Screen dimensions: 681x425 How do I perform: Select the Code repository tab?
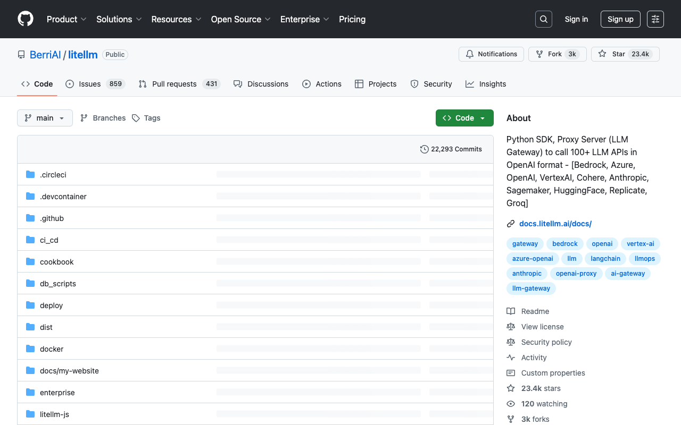pyautogui.click(x=37, y=84)
